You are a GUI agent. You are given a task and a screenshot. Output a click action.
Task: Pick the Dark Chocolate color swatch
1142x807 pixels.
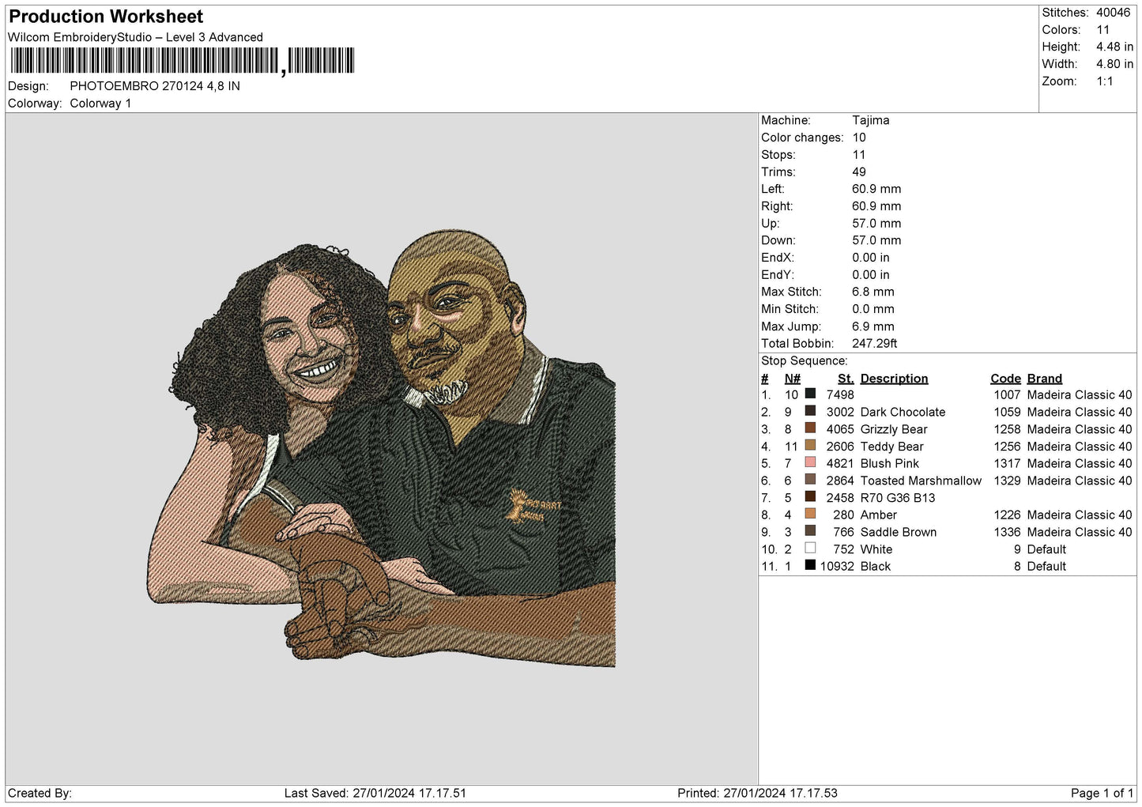pyautogui.click(x=810, y=411)
